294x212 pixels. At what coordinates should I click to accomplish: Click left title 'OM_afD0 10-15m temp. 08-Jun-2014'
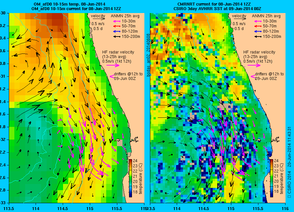[x=69, y=4]
